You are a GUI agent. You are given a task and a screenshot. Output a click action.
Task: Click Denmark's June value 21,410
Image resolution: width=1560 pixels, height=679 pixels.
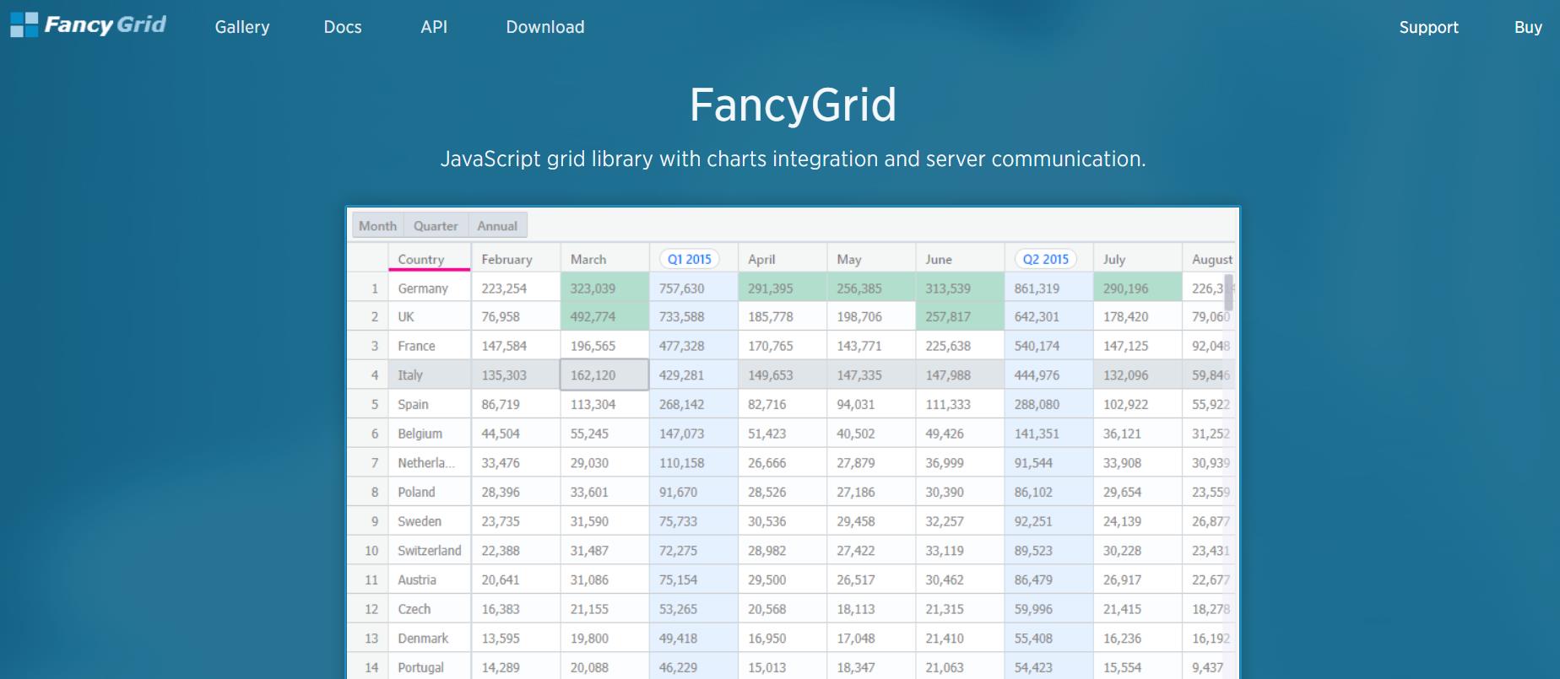click(960, 639)
